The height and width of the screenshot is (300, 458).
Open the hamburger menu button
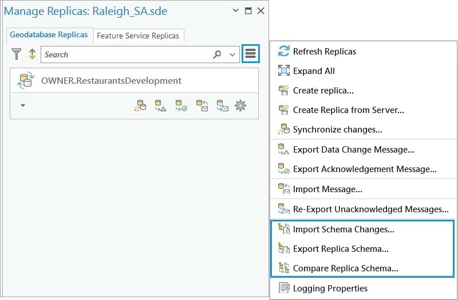pyautogui.click(x=251, y=53)
